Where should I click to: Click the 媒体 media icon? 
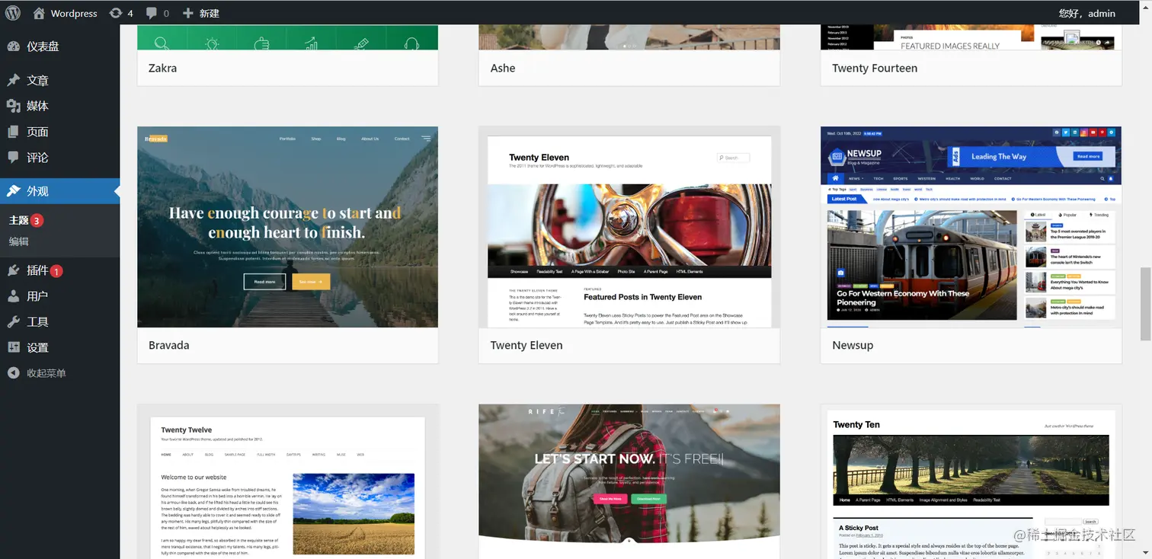pos(13,106)
